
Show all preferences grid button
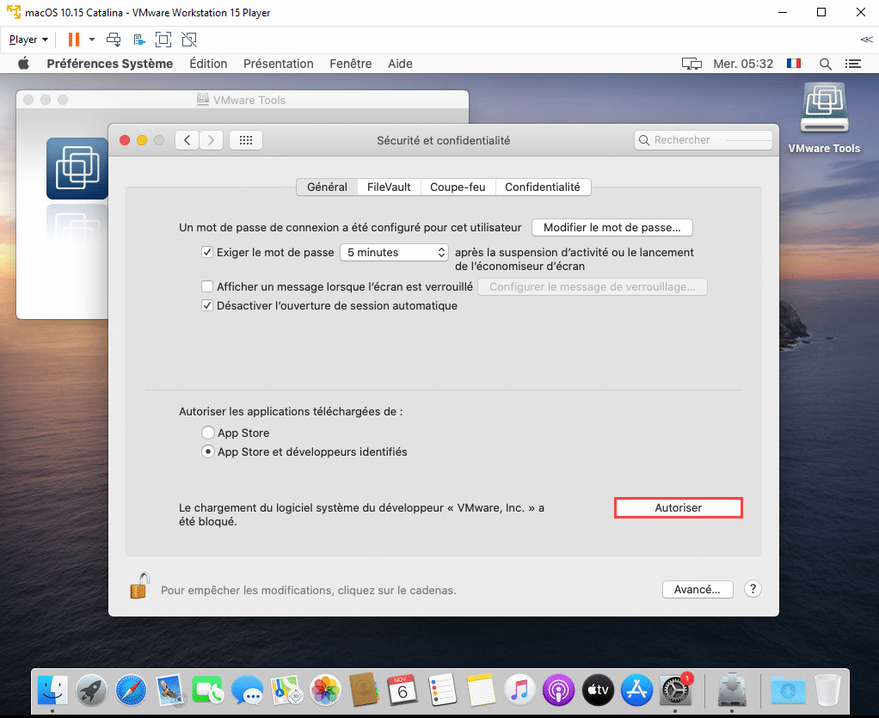pos(245,140)
